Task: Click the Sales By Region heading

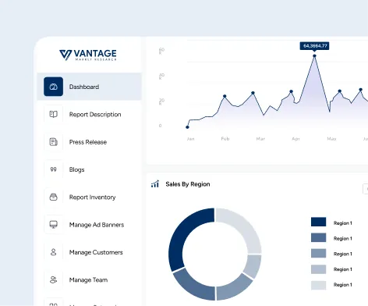Action: point(188,184)
